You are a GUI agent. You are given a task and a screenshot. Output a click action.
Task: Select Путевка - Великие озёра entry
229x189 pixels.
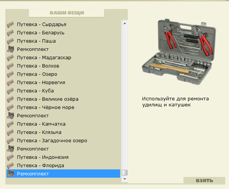[x=47, y=99]
